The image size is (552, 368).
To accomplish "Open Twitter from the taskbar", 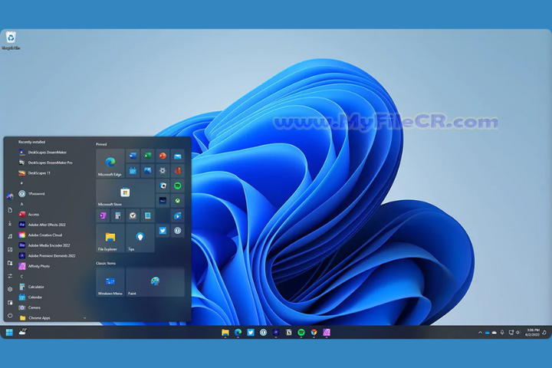I will click(x=251, y=332).
